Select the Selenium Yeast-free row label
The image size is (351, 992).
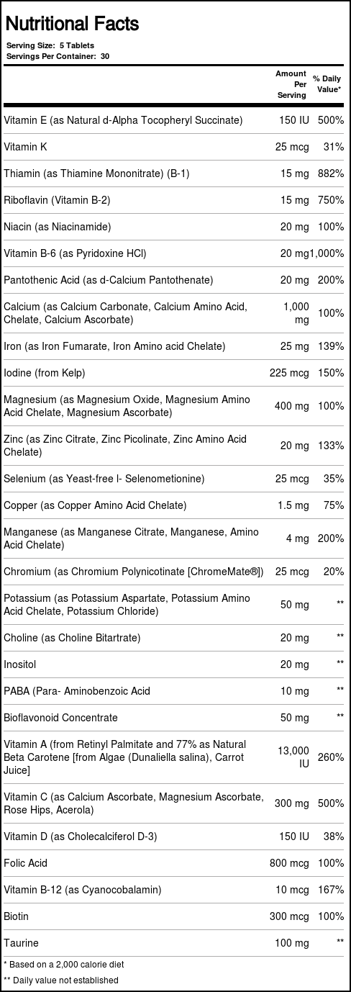point(104,479)
